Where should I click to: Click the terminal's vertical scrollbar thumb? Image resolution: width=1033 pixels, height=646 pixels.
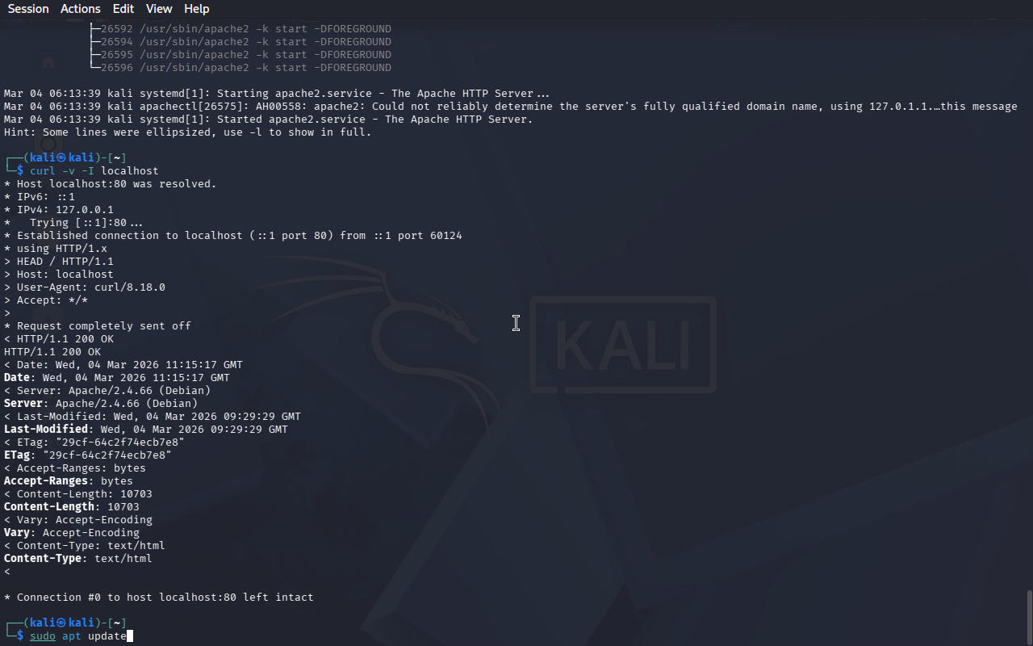coord(1029,618)
